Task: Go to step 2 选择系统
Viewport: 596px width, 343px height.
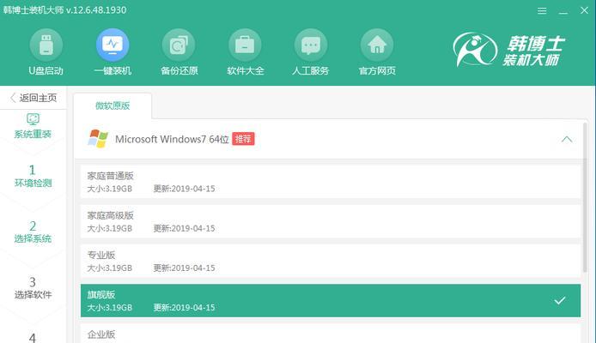Action: tap(33, 232)
